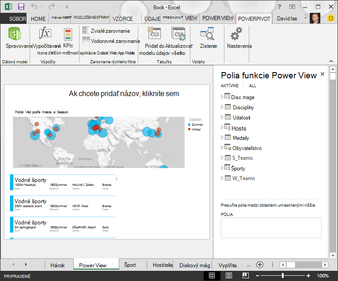Select the ZÄœRNER, Albert card

(62, 225)
